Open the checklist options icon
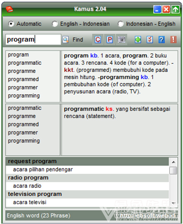183x224 pixels. (150, 40)
